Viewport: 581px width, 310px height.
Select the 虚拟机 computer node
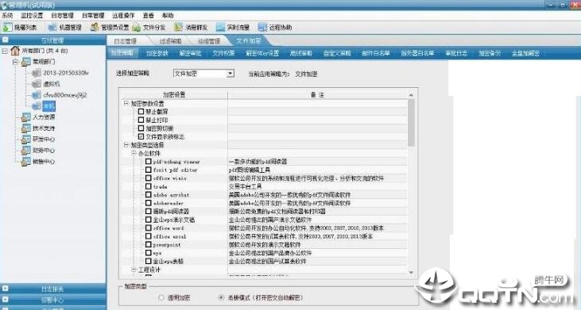tap(51, 84)
